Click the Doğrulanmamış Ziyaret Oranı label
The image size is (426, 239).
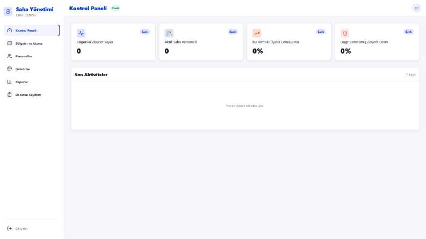[x=364, y=42]
